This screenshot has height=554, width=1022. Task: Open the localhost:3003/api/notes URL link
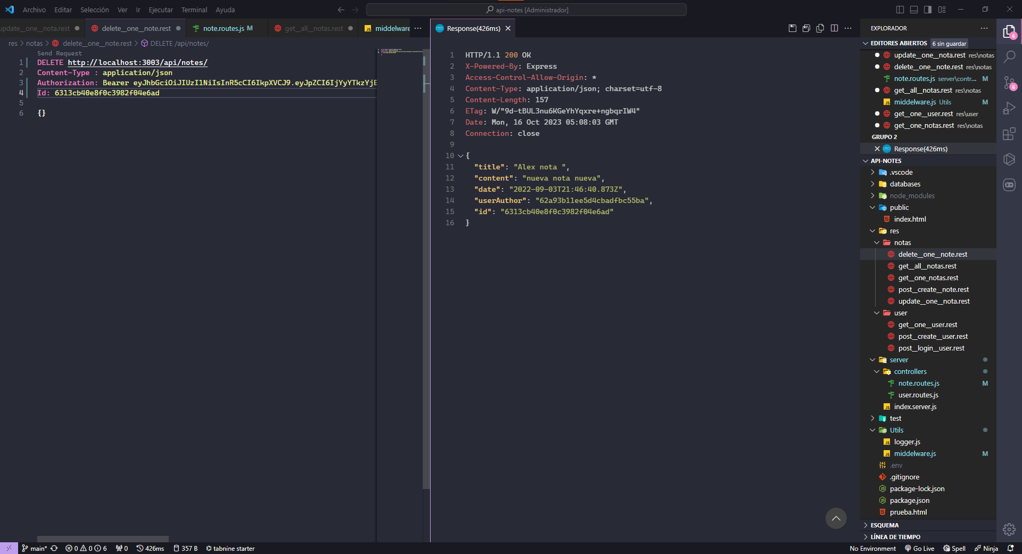coord(137,62)
